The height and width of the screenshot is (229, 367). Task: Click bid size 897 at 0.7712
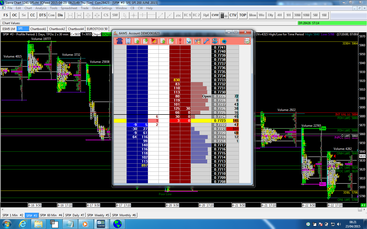click(x=142, y=166)
